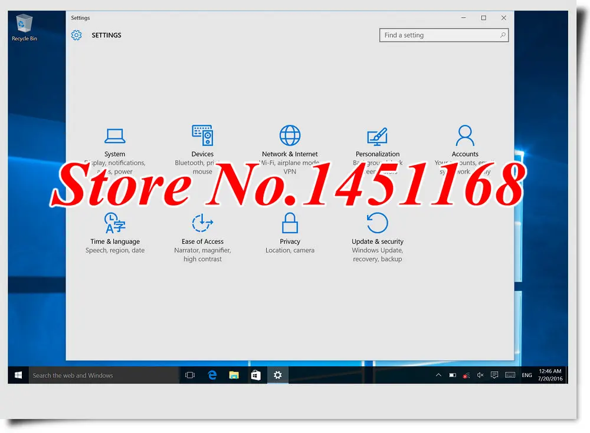Open File Explorer from the taskbar
Image resolution: width=590 pixels, height=433 pixels.
pyautogui.click(x=234, y=375)
